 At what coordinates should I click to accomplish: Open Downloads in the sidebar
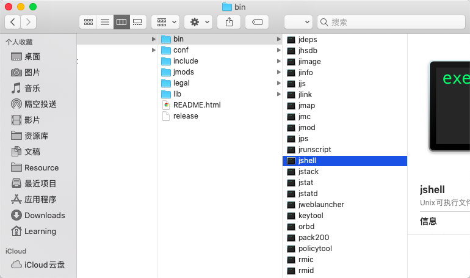point(44,215)
